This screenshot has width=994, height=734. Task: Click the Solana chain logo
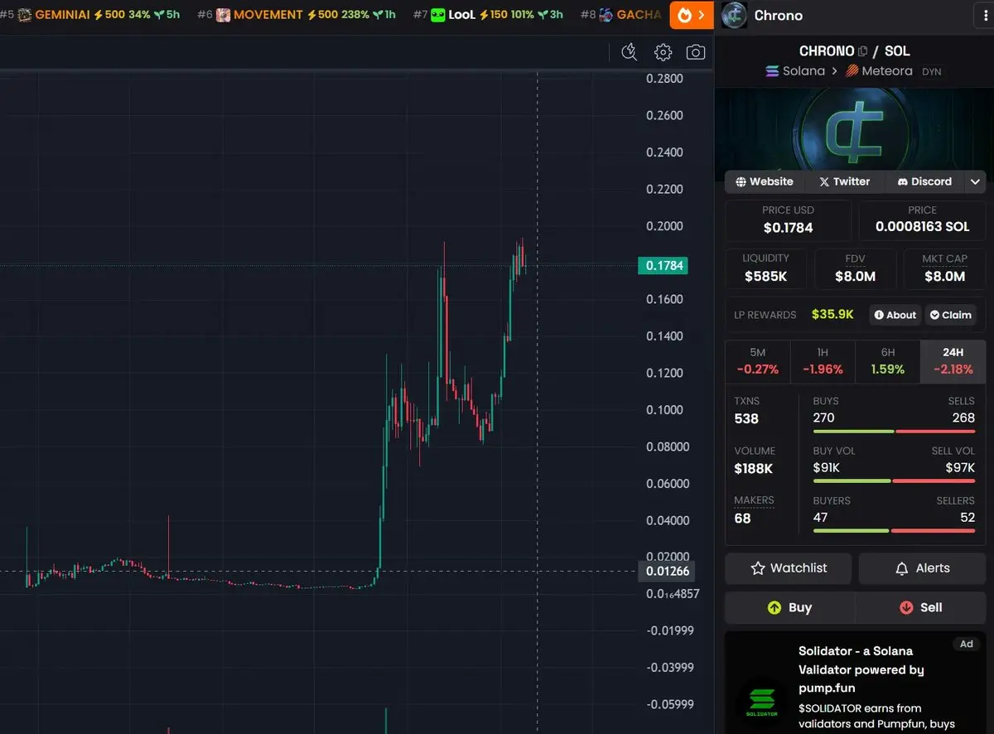pyautogui.click(x=773, y=71)
